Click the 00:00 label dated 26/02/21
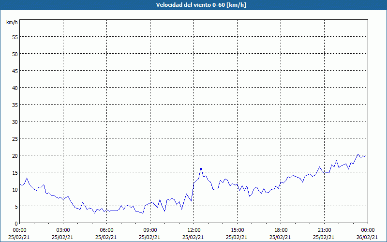Viewport: 387px width, 242px height. coord(369,230)
